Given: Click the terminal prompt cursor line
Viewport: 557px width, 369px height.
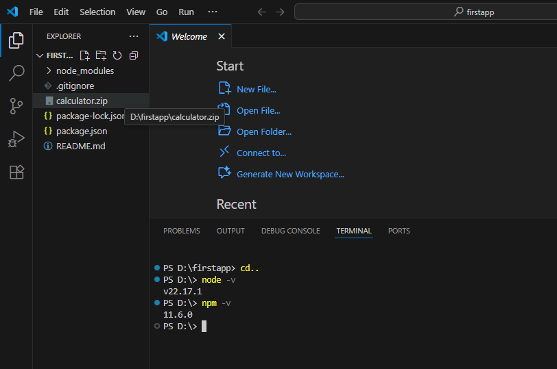Looking at the screenshot, I should 185,326.
